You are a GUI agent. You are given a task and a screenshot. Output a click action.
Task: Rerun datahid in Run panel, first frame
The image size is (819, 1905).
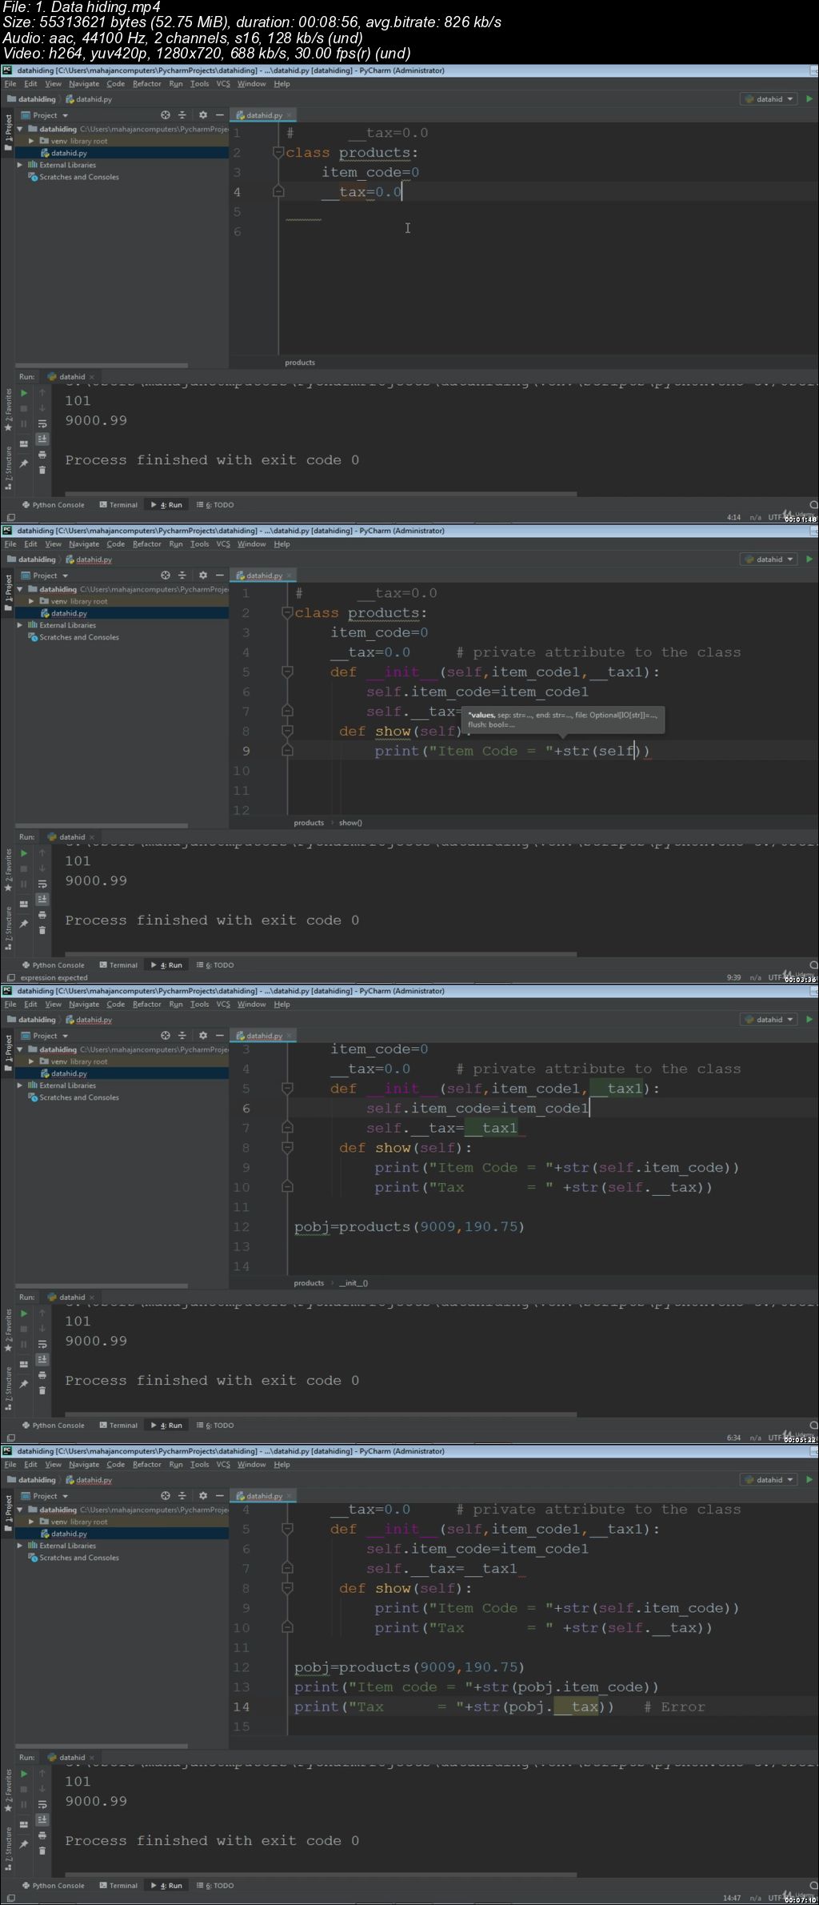pos(24,393)
